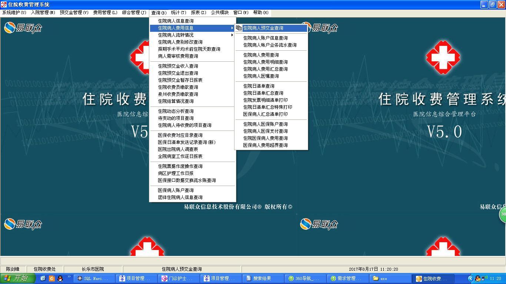This screenshot has height=284, width=506.
Task: Select 医保病人费用超界查询
Action: [271, 145]
